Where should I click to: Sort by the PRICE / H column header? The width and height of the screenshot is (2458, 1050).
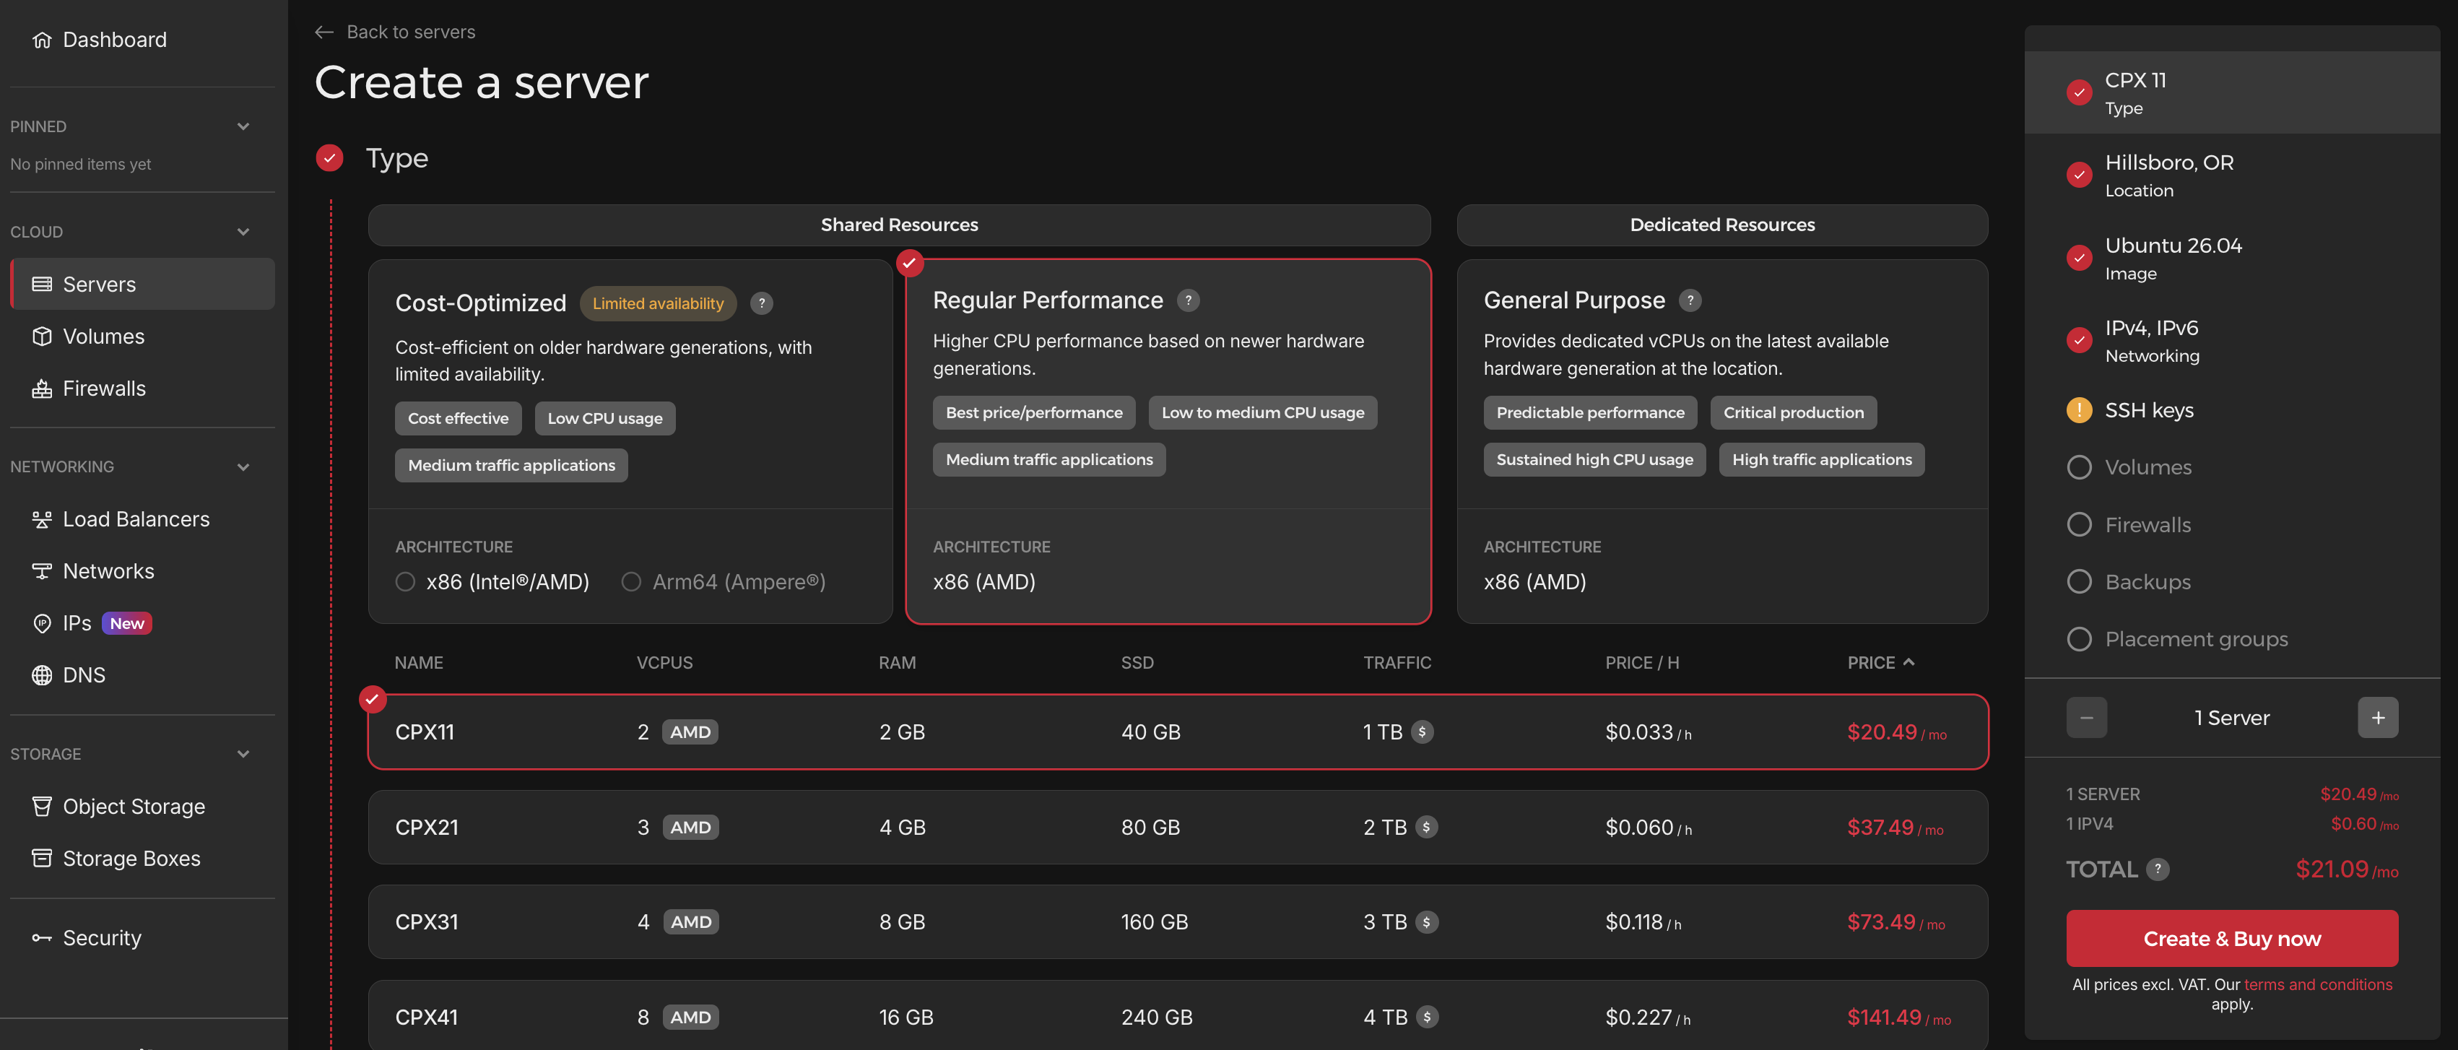[1641, 662]
